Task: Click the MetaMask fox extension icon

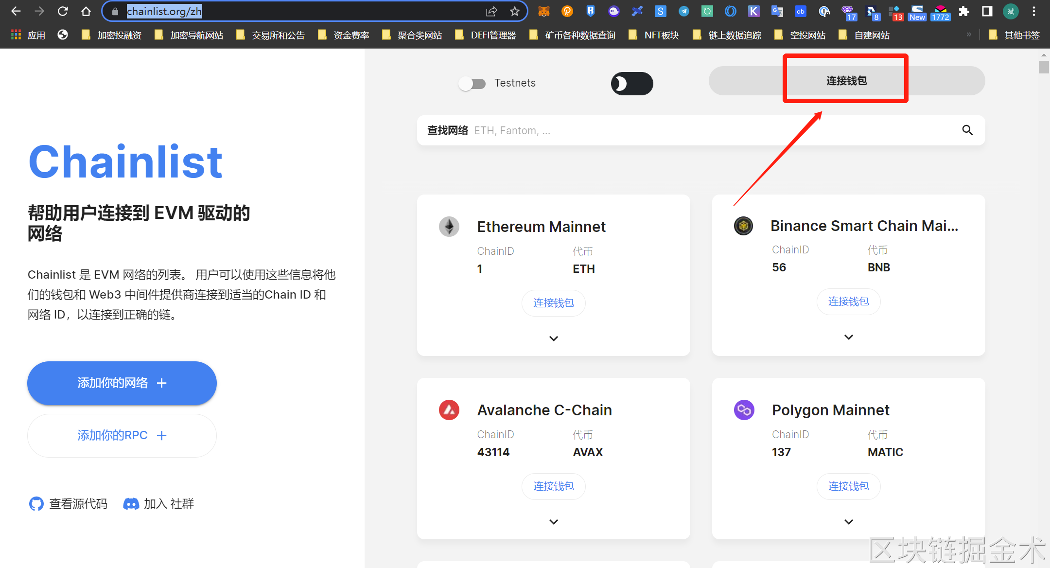Action: (x=544, y=11)
